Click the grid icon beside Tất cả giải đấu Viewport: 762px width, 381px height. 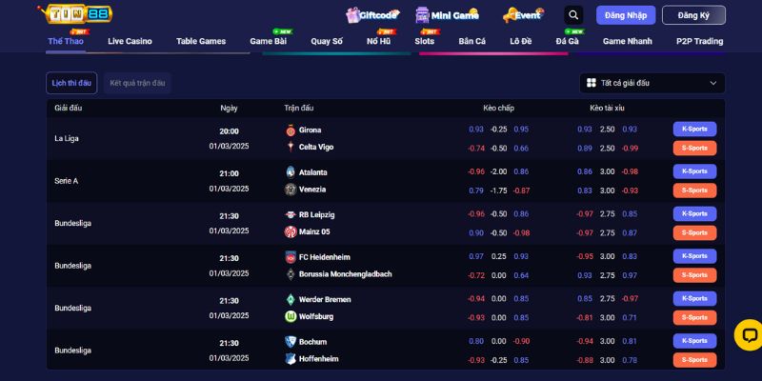tap(591, 83)
